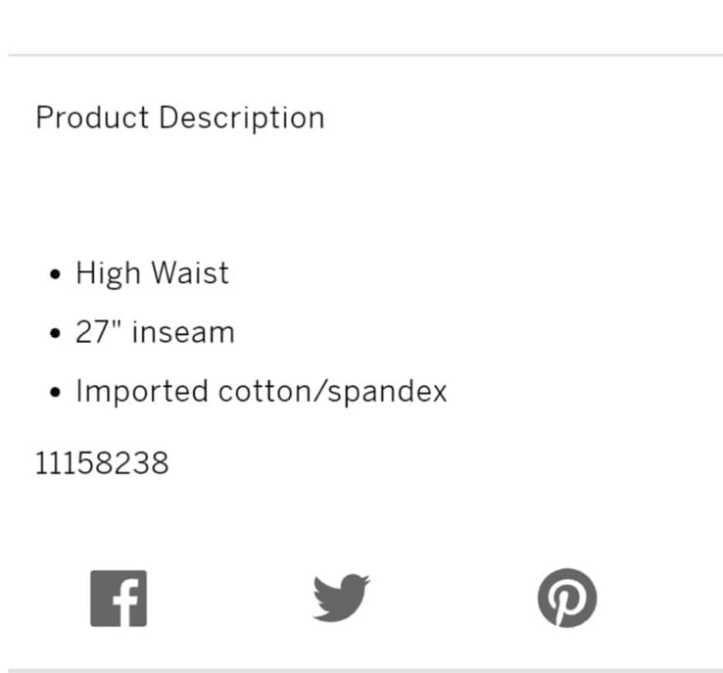Select the word "Product" in the heading

tap(92, 118)
